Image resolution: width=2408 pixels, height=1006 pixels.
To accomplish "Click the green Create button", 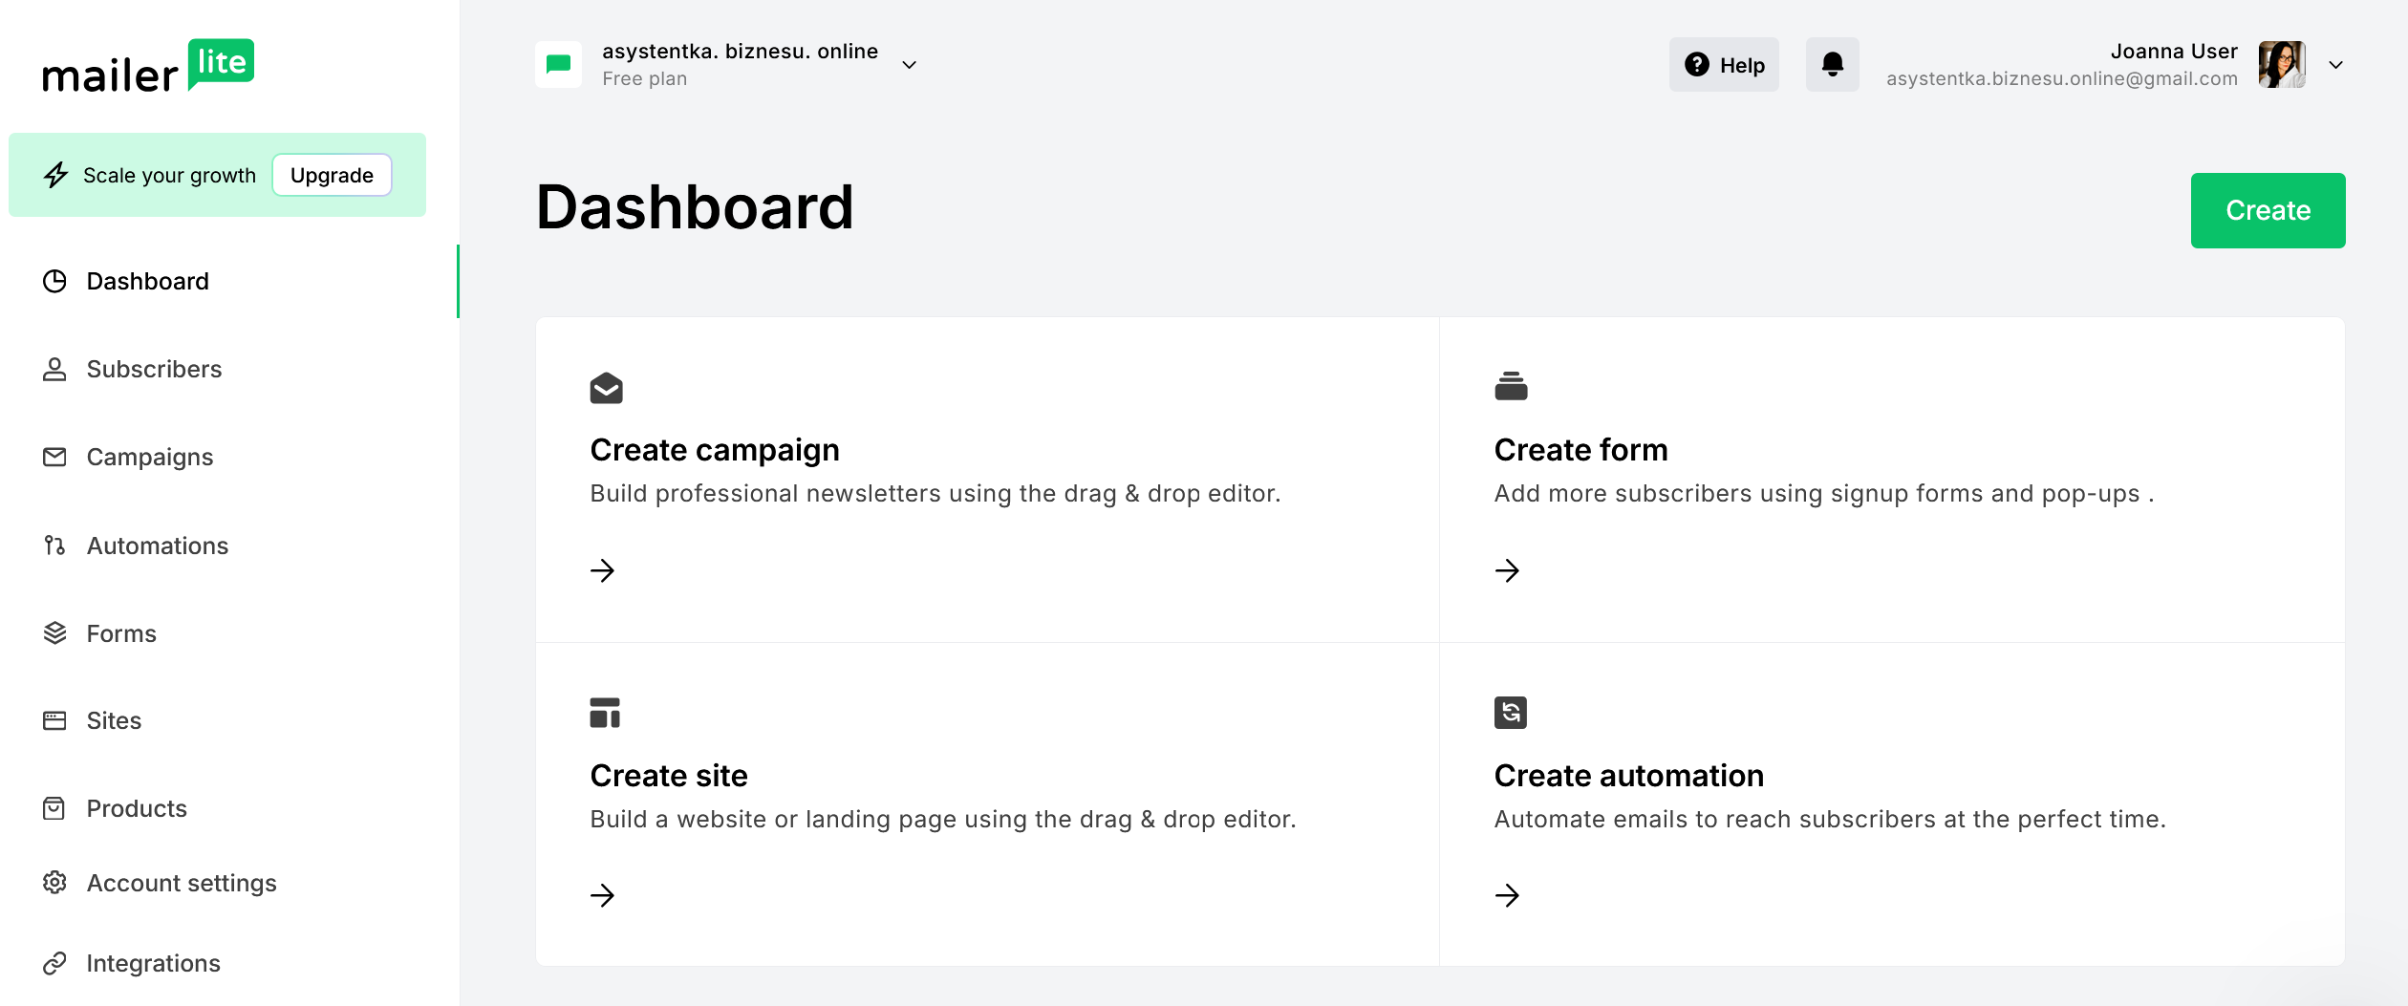I will pos(2268,210).
